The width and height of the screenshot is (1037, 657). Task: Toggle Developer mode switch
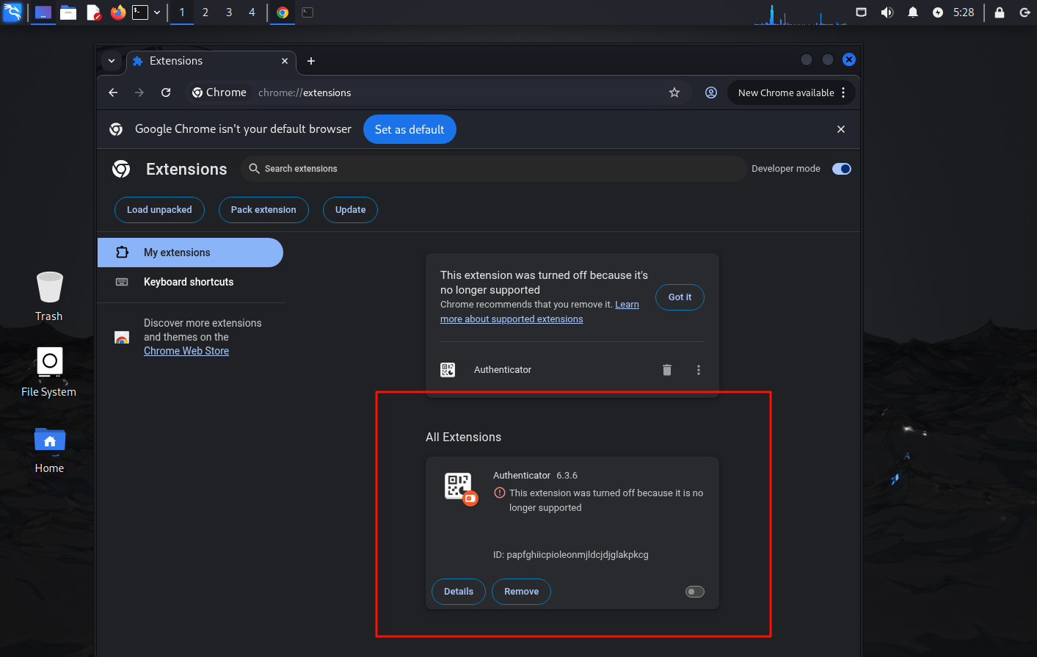point(842,169)
